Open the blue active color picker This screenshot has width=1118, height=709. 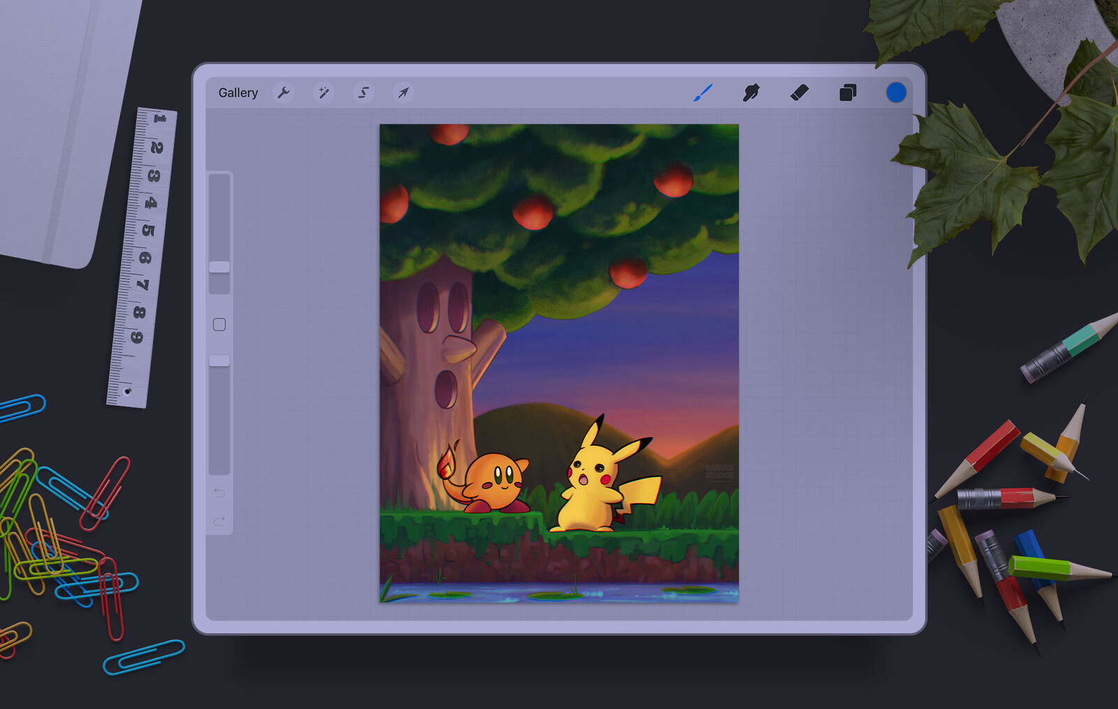pos(896,92)
